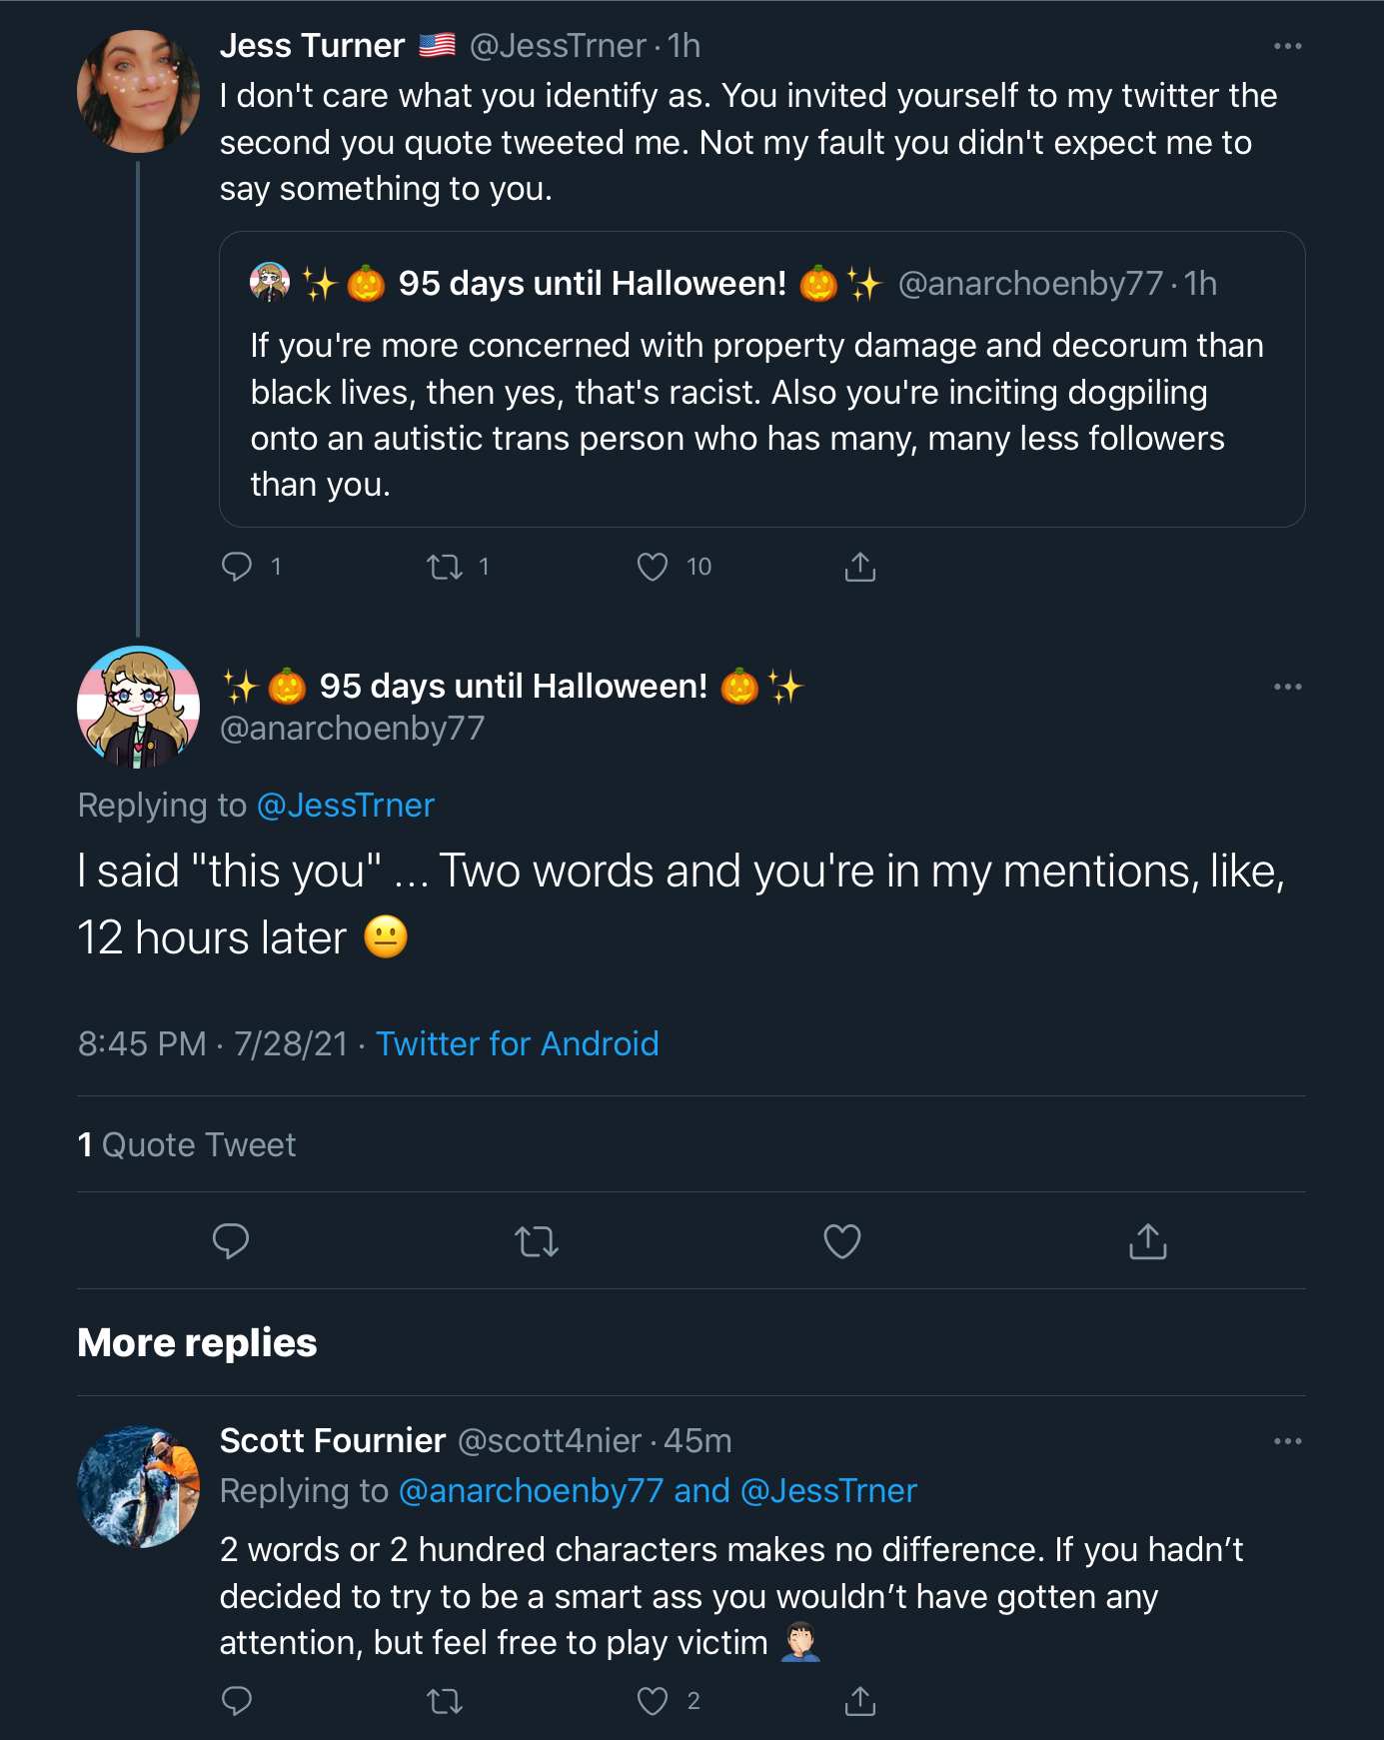View the 1 Quote Tweet list

187,1144
